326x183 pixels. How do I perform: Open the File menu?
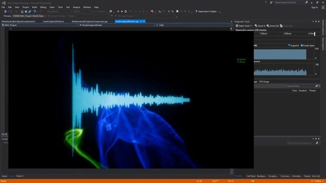point(3,7)
